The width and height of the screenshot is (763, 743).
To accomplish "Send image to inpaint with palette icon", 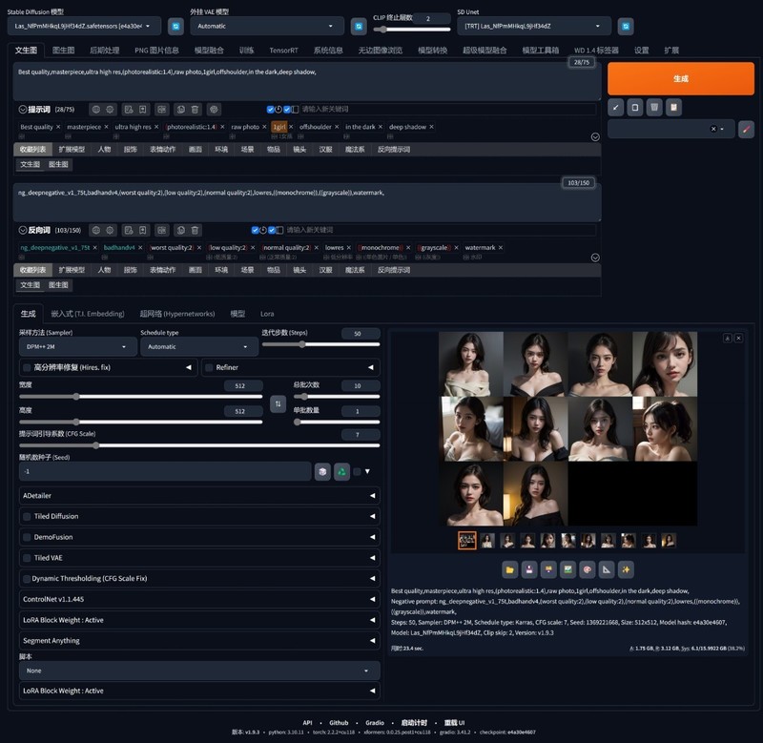I will coord(586,569).
